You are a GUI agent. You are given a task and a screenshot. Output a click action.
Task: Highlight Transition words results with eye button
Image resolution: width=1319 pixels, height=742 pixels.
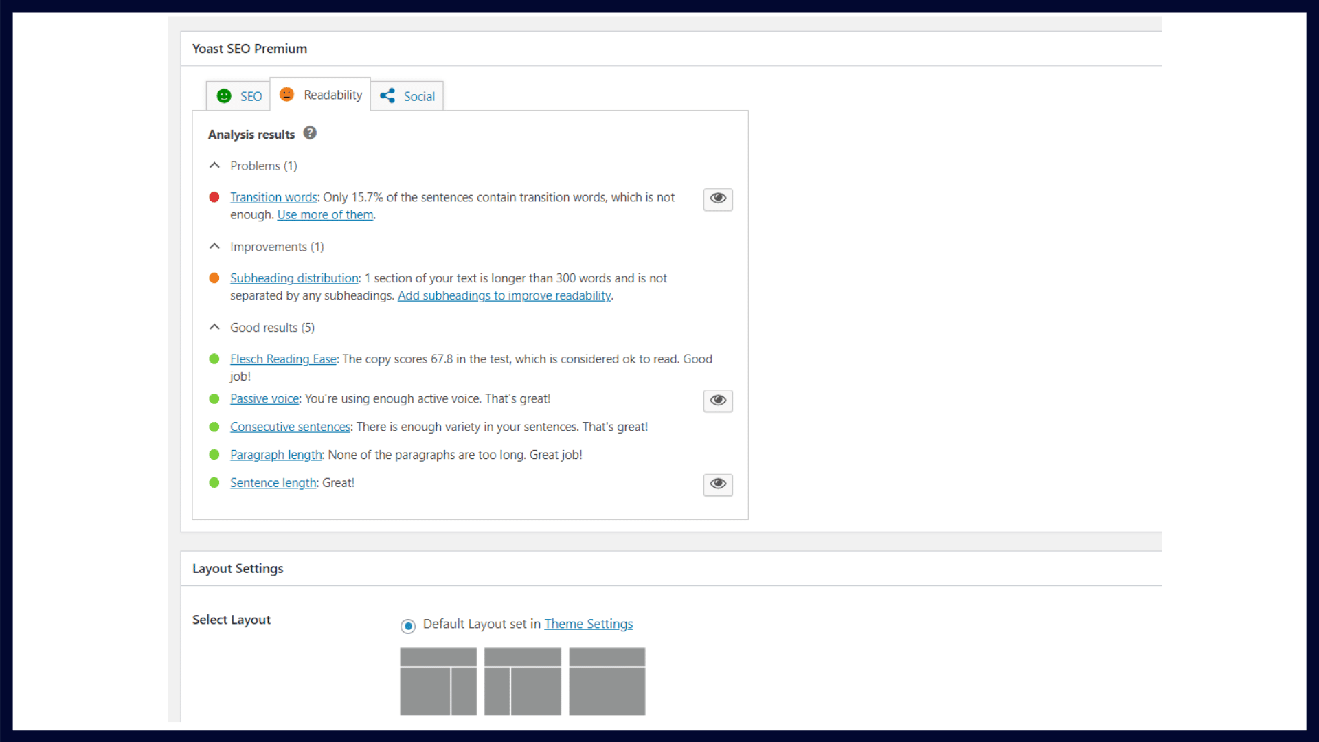(718, 199)
